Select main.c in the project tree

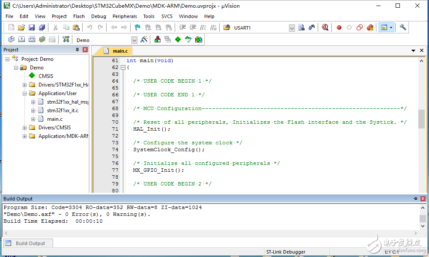(54, 119)
